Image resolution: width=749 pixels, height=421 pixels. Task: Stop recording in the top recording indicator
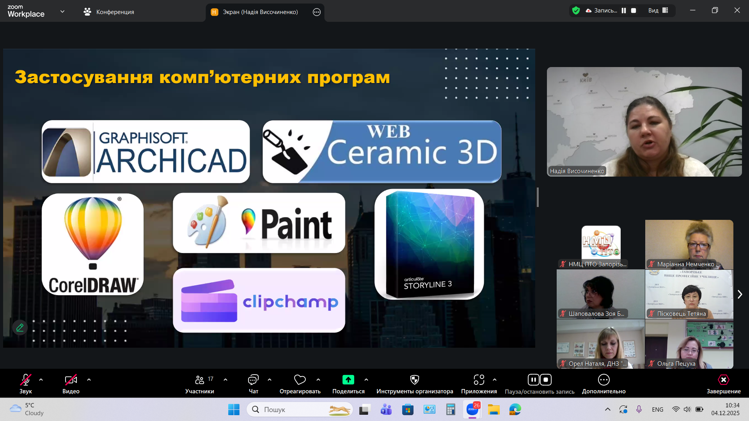[634, 11]
